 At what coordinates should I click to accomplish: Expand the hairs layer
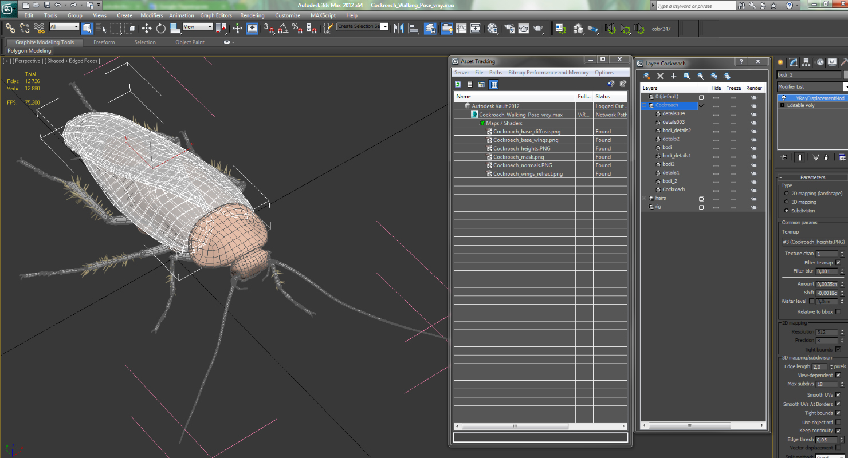(x=644, y=198)
